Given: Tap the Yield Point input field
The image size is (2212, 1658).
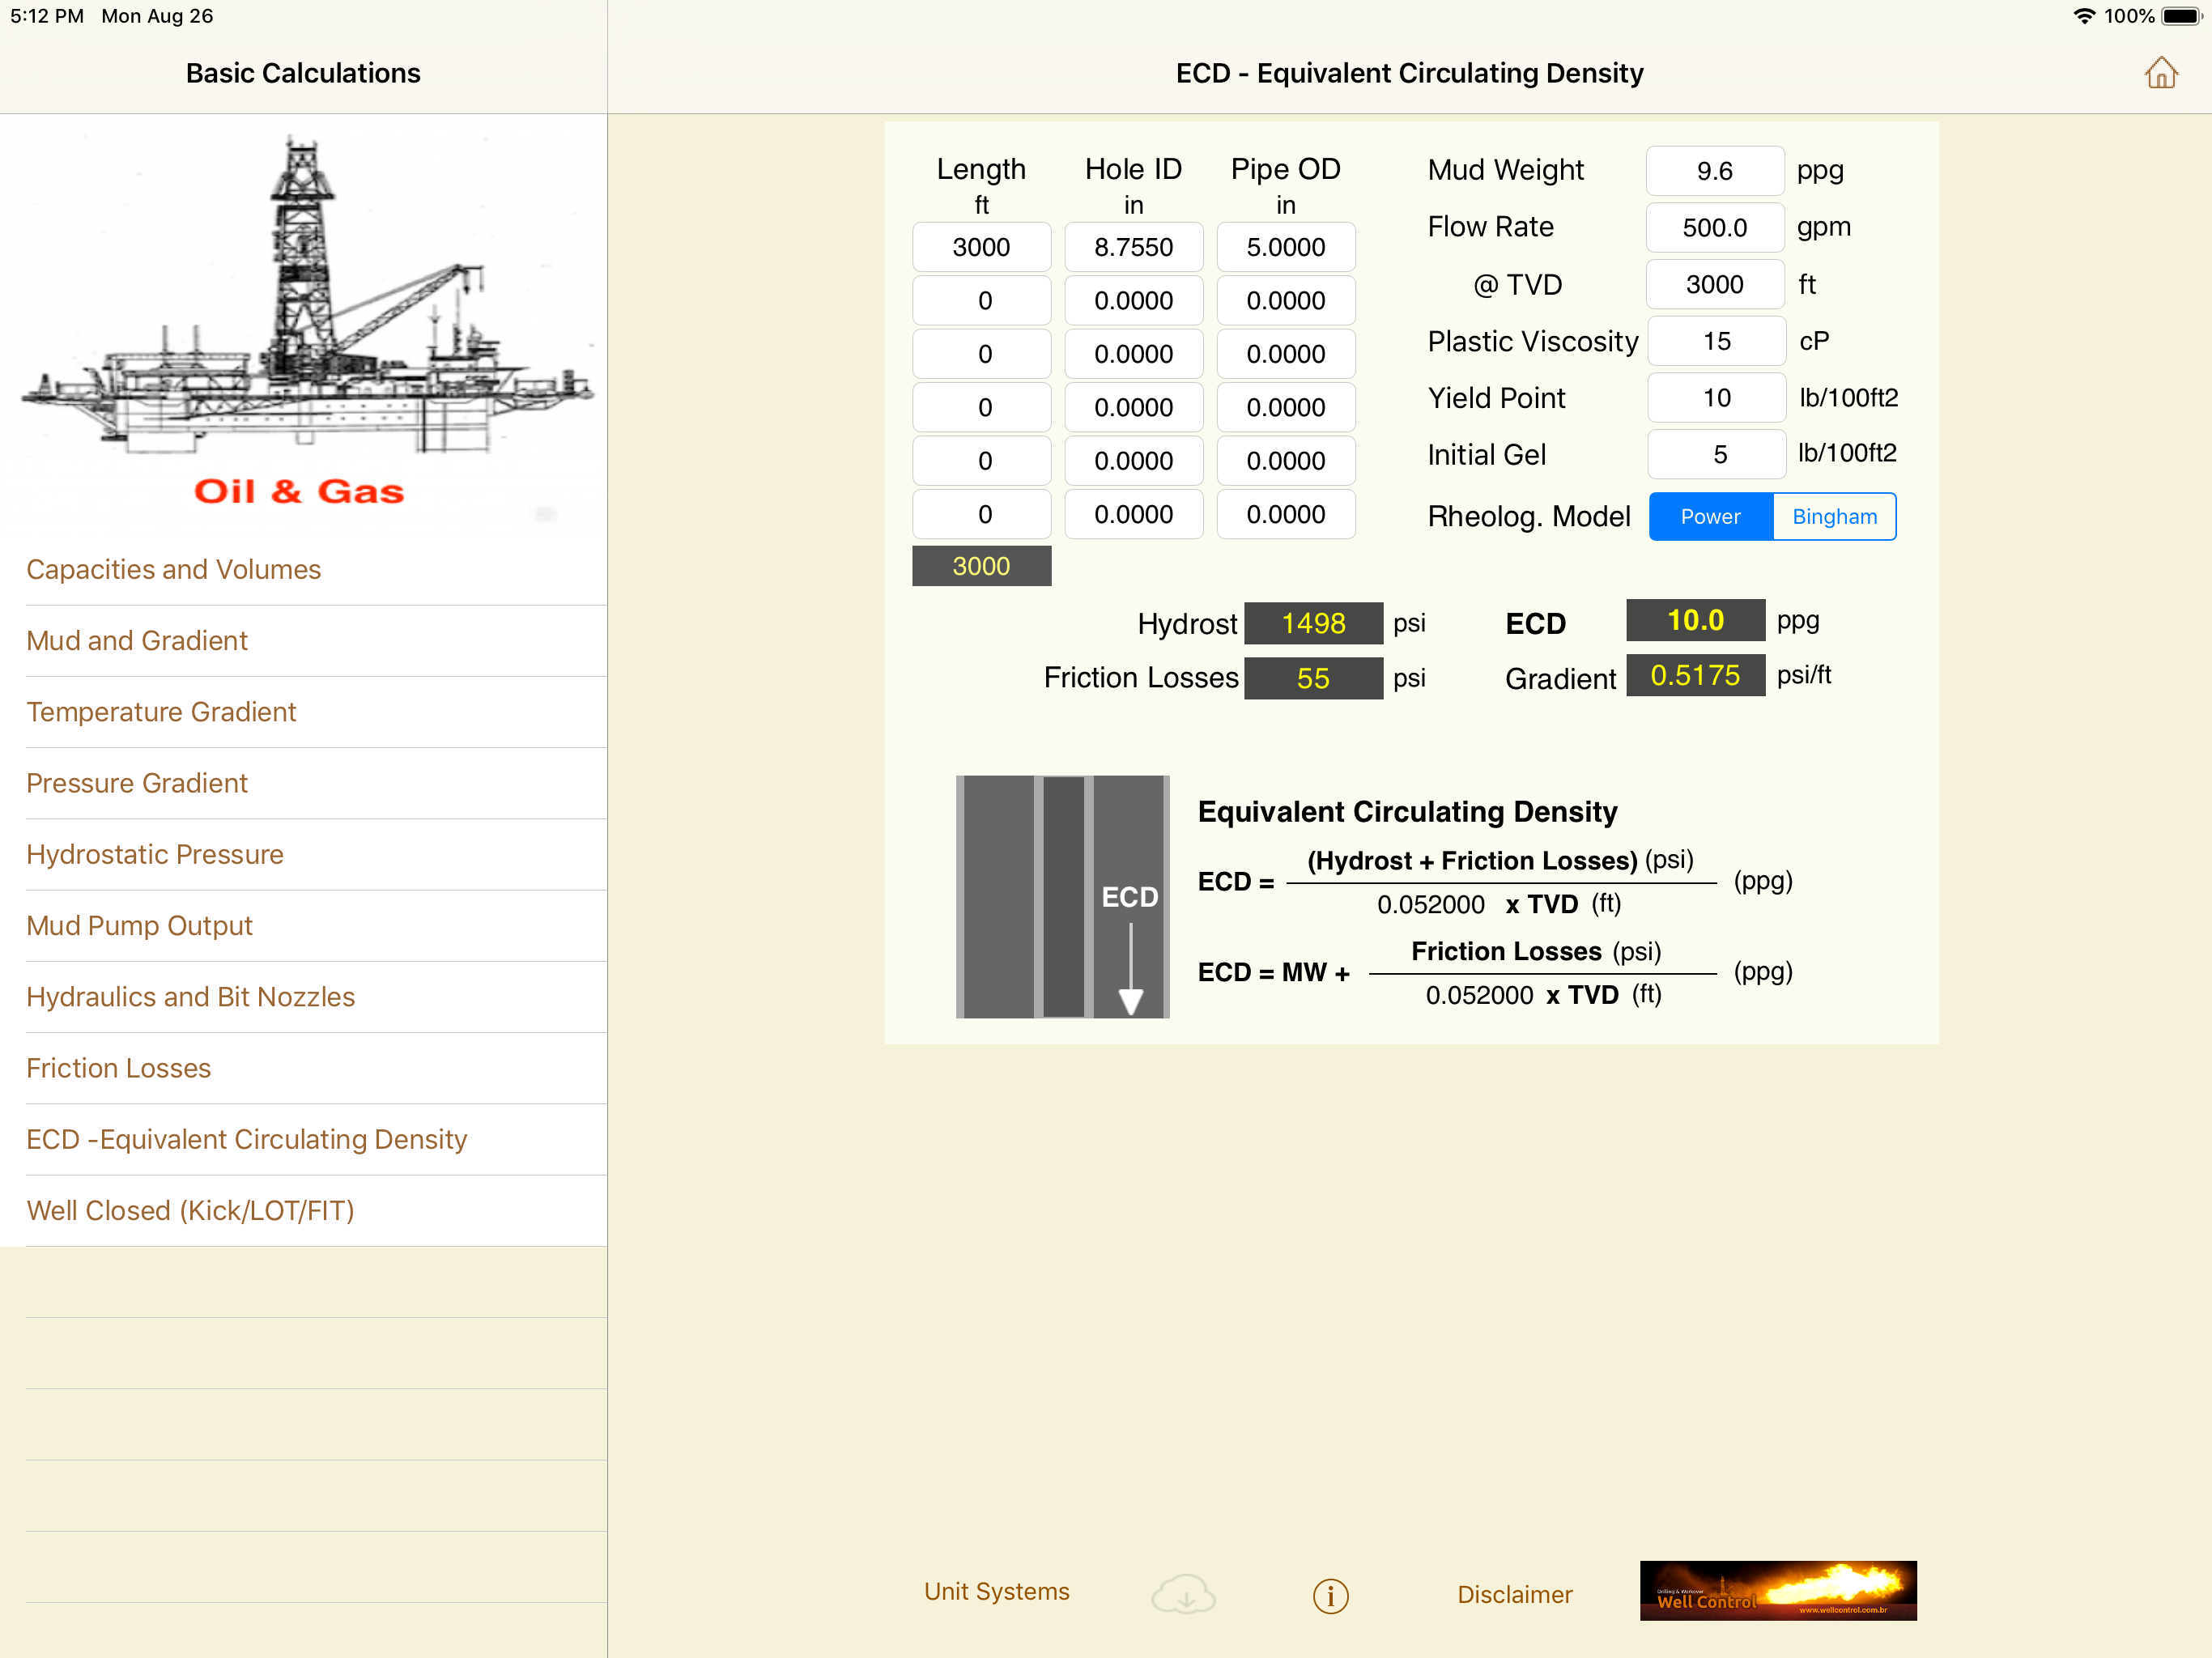Looking at the screenshot, I should [x=1716, y=398].
